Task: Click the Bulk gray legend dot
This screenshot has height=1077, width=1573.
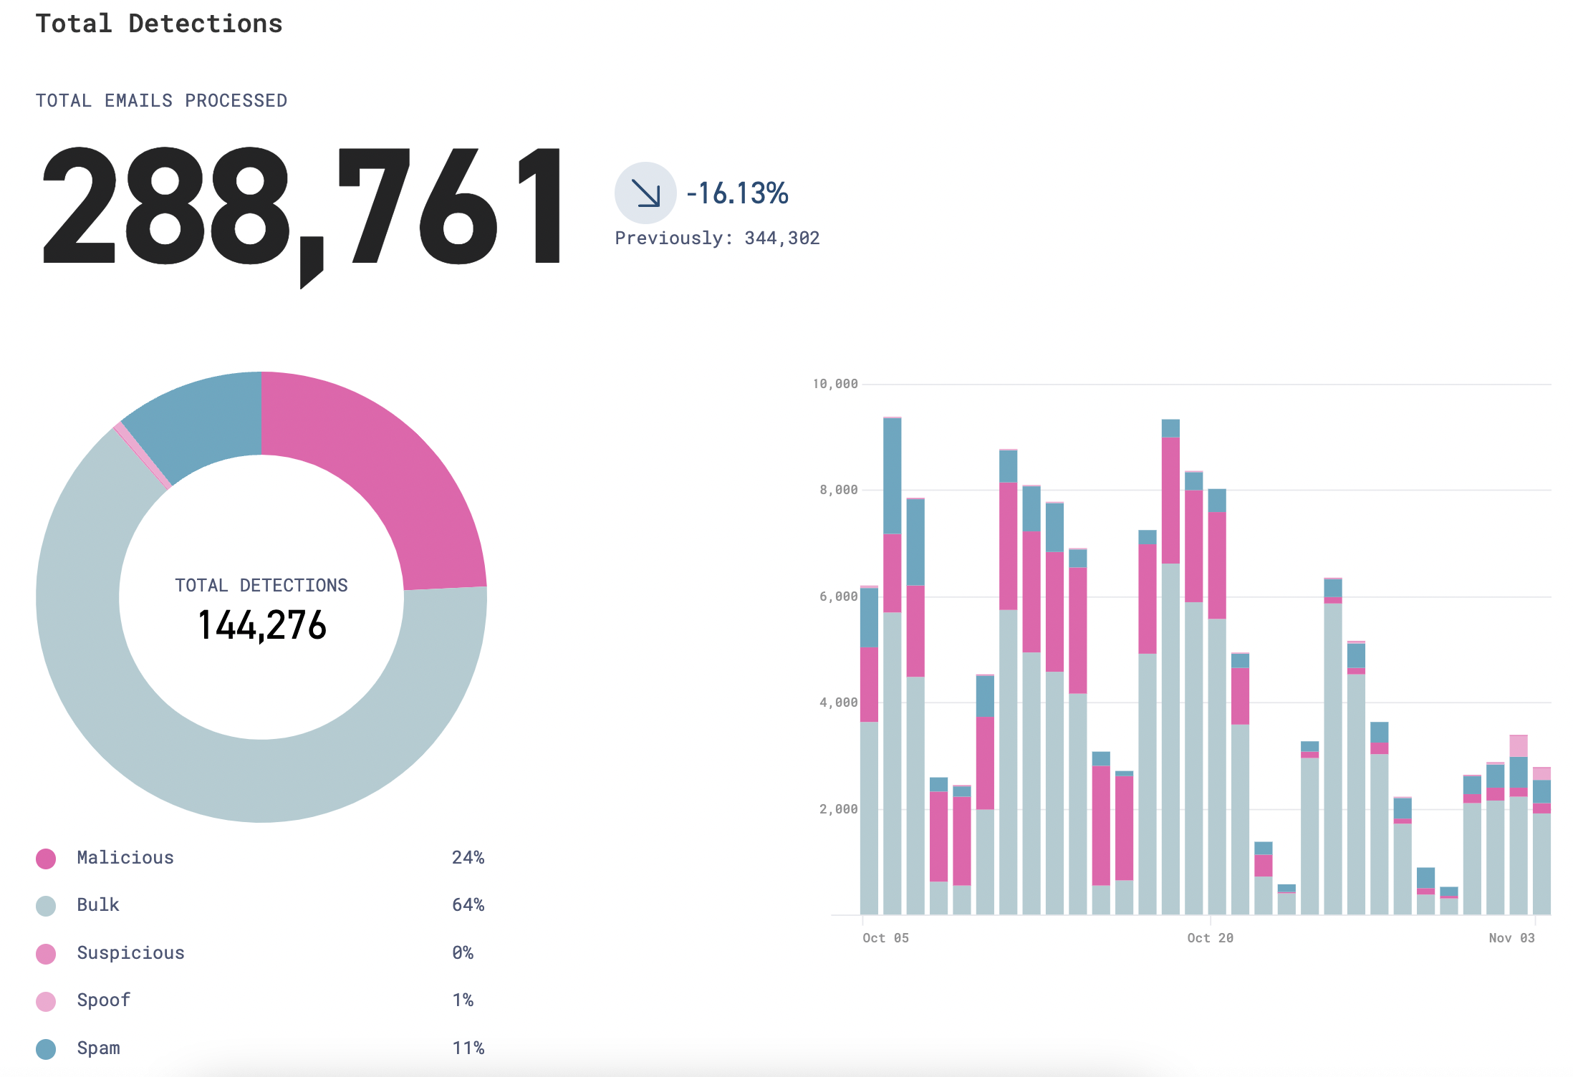Action: [46, 906]
